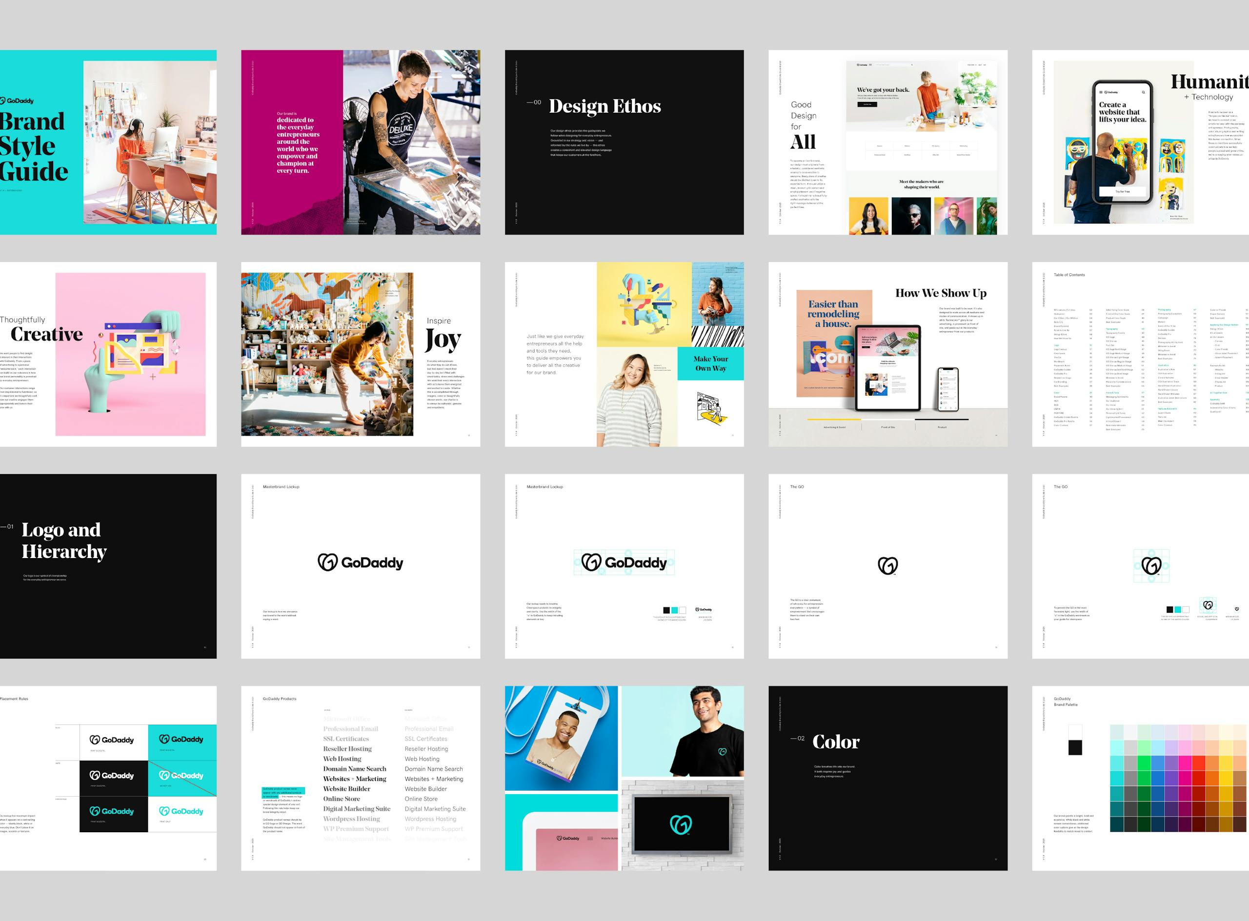1249x921 pixels.
Task: Click the GO heart logo on the black t-shirt
Action: click(723, 752)
